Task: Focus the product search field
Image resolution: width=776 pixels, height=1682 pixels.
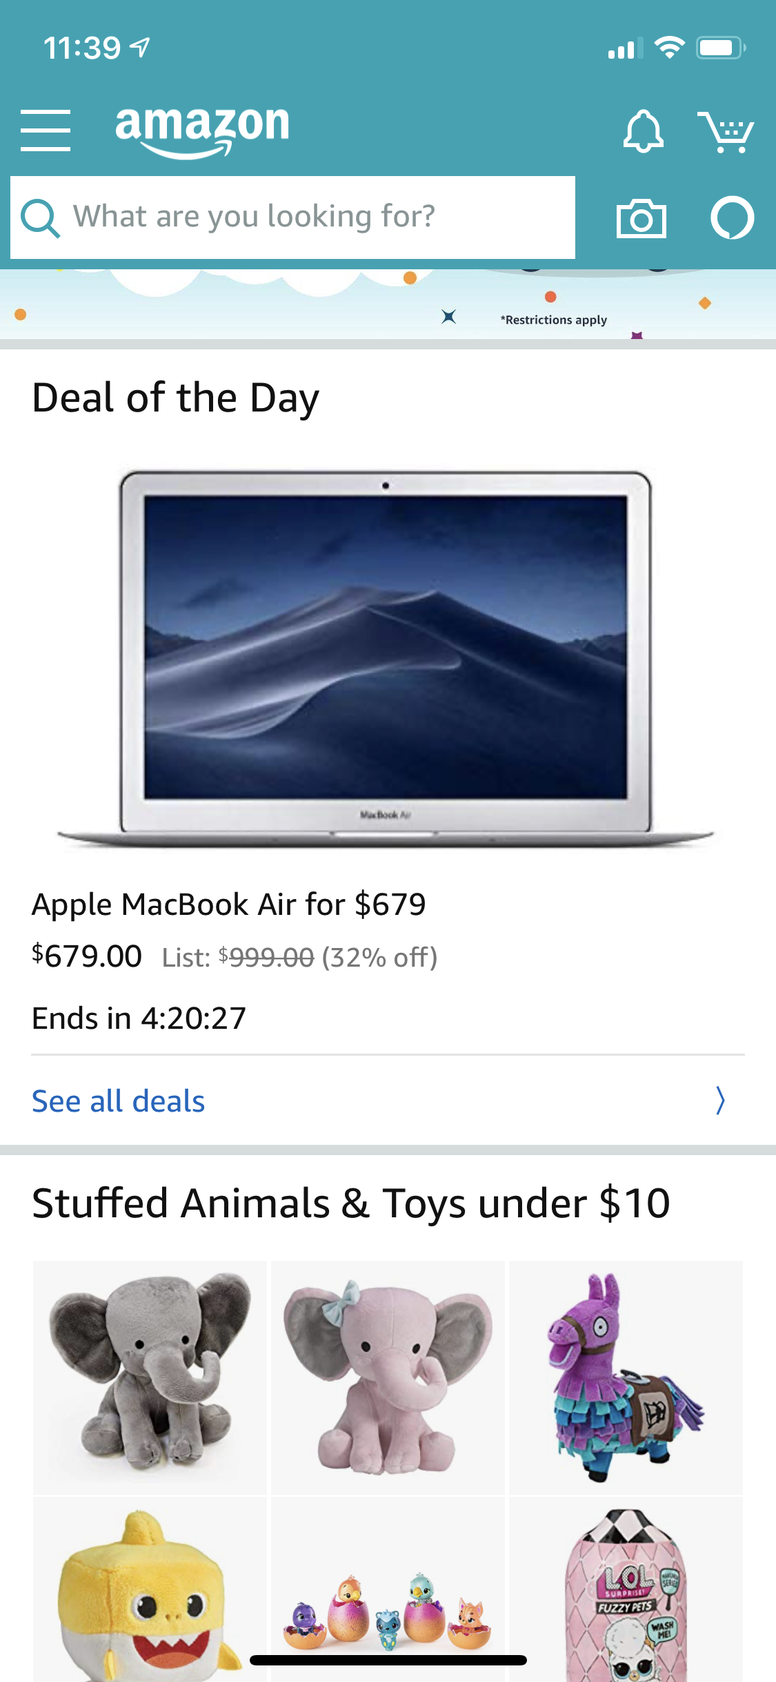Action: 292,217
